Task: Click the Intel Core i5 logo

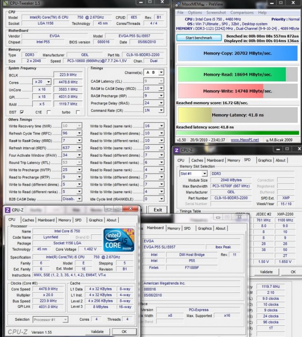Action: (119, 240)
